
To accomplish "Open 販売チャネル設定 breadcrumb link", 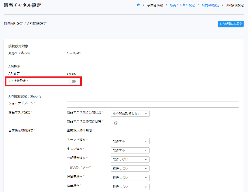I will point(182,5).
